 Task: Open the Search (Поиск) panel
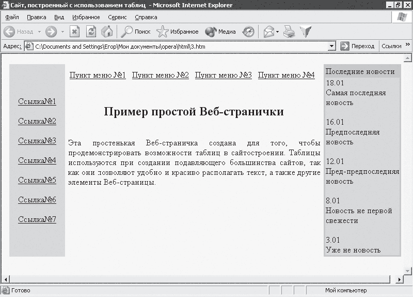coord(135,32)
